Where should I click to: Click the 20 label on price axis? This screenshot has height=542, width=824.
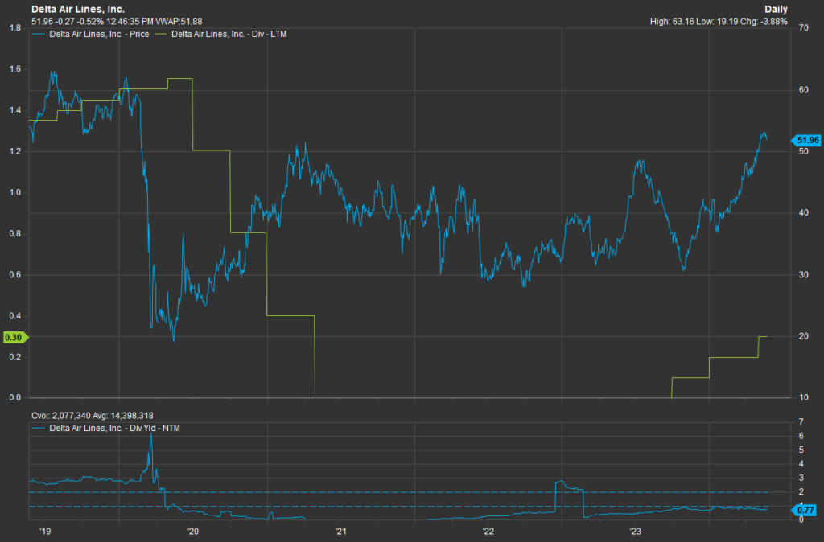(804, 337)
